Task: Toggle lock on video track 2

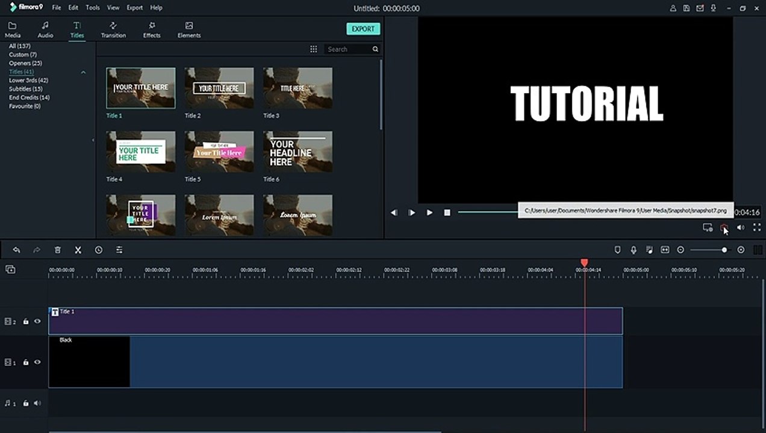Action: tap(26, 322)
